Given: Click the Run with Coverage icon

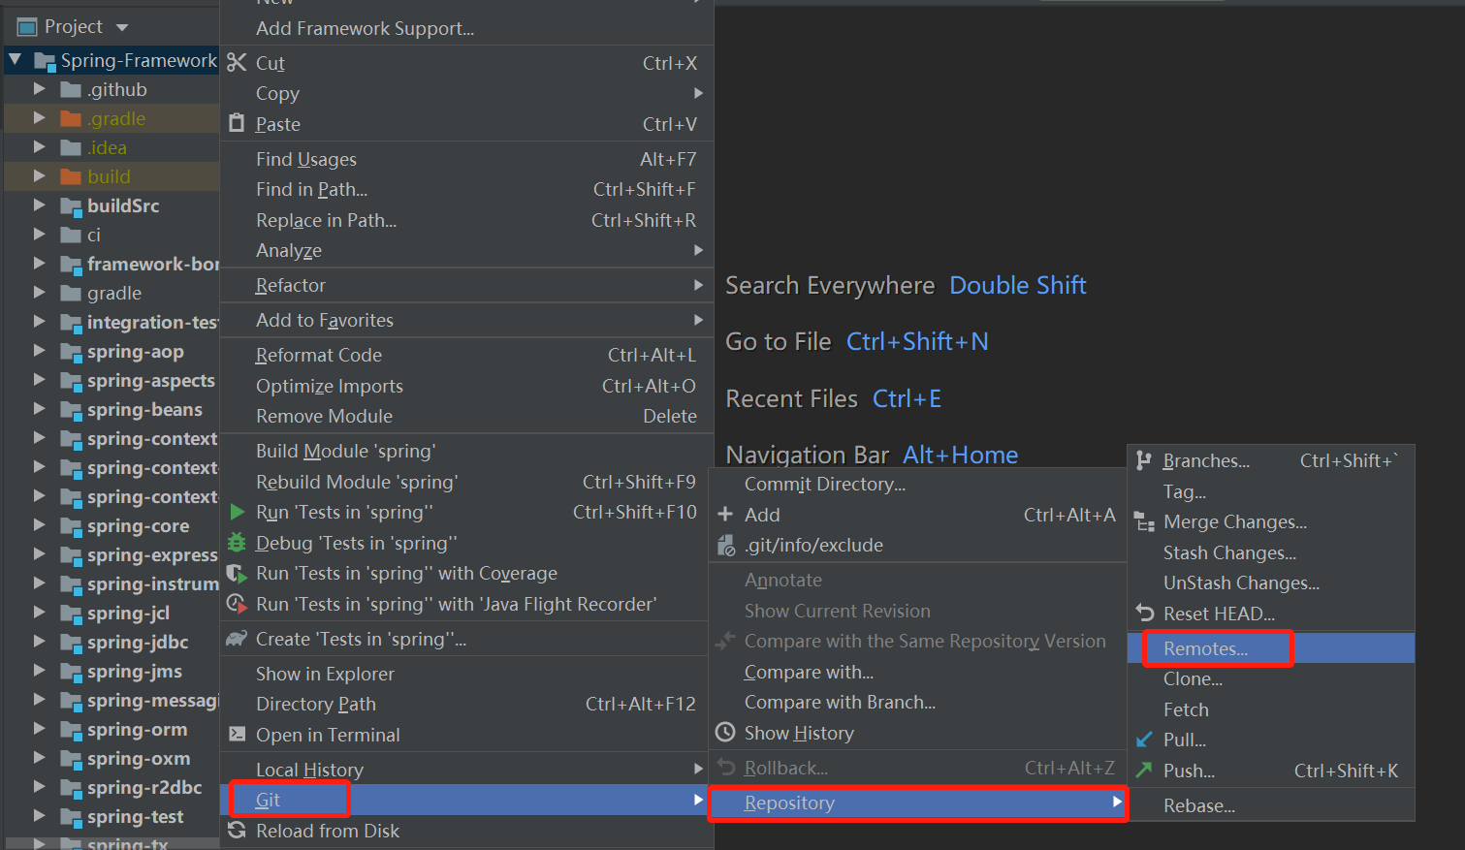Looking at the screenshot, I should (237, 574).
